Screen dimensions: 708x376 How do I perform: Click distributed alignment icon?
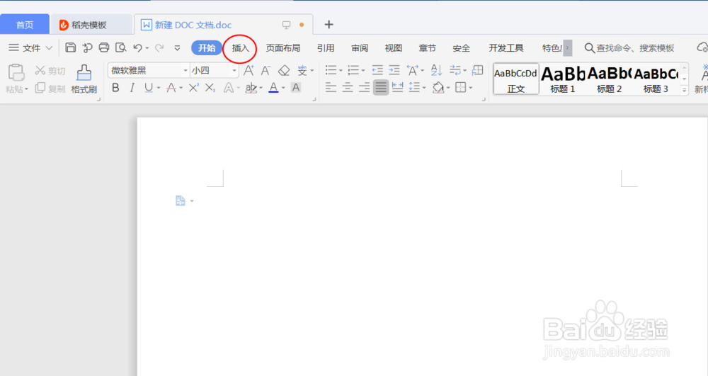click(397, 87)
